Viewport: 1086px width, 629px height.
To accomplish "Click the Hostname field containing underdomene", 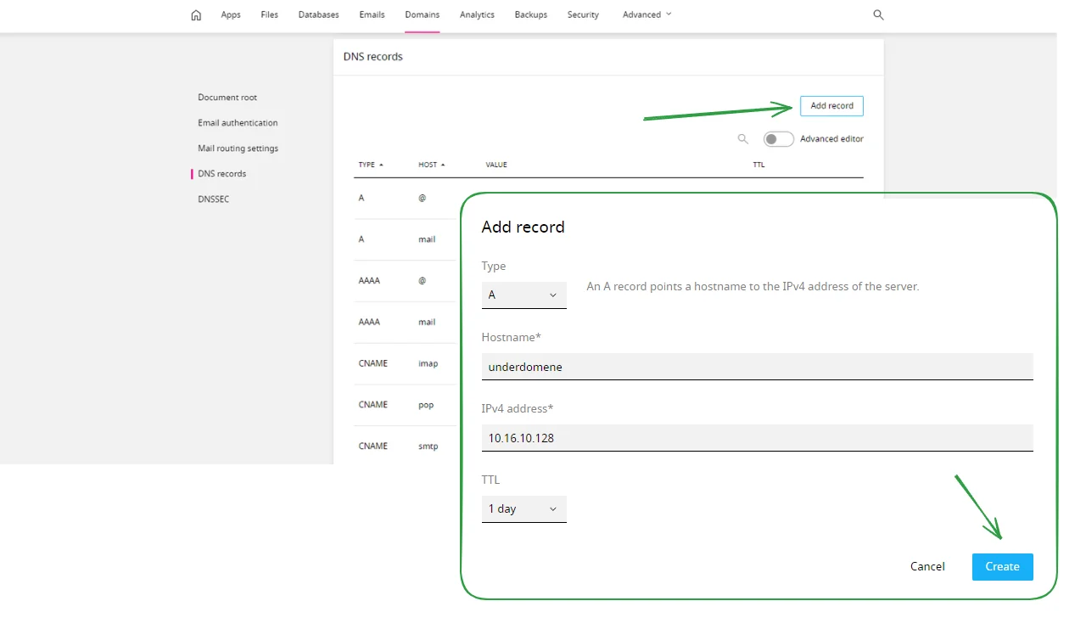I will click(757, 367).
